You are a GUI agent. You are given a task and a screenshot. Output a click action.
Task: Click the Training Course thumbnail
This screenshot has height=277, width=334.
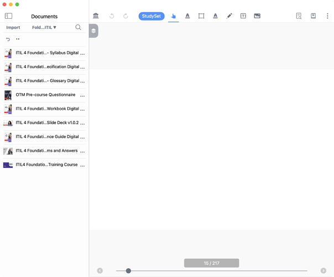coord(8,165)
